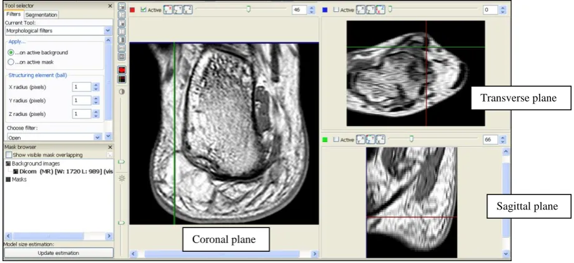574x263 pixels.
Task: Click the brightness vertical slider handle
Action: pos(121,222)
